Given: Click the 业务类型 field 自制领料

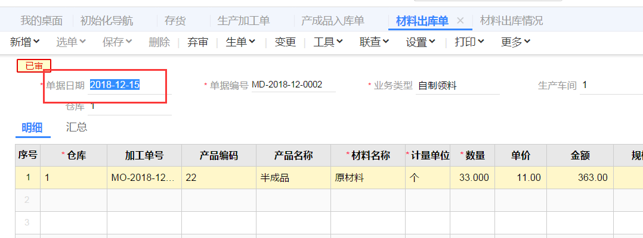Looking at the screenshot, I should coord(447,85).
